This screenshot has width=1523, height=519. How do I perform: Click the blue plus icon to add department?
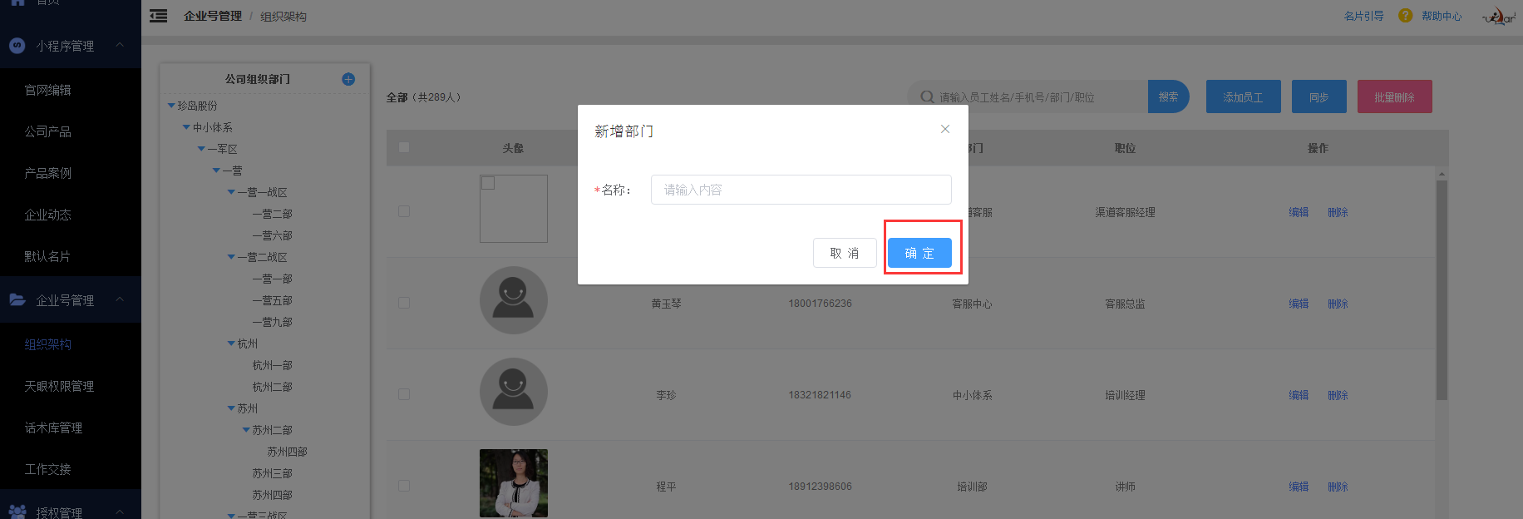pyautogui.click(x=348, y=79)
